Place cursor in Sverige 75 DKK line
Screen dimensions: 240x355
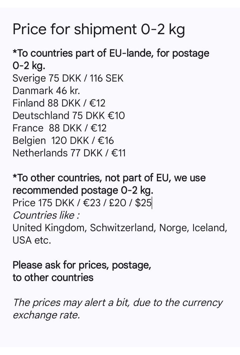click(68, 78)
